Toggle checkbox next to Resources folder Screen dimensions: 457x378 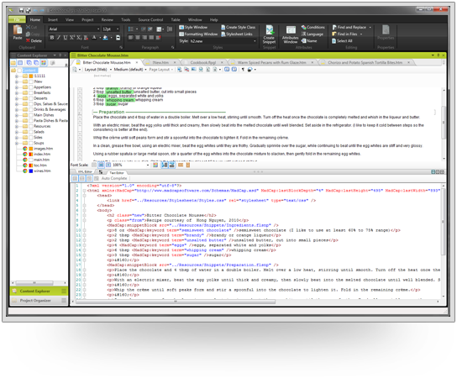tap(30, 126)
